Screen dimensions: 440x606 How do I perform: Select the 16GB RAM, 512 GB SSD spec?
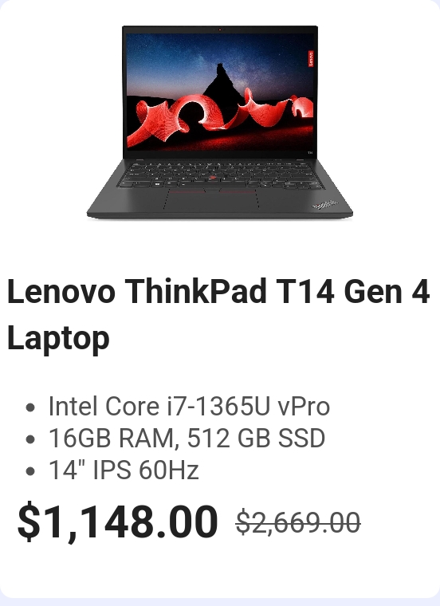187,439
